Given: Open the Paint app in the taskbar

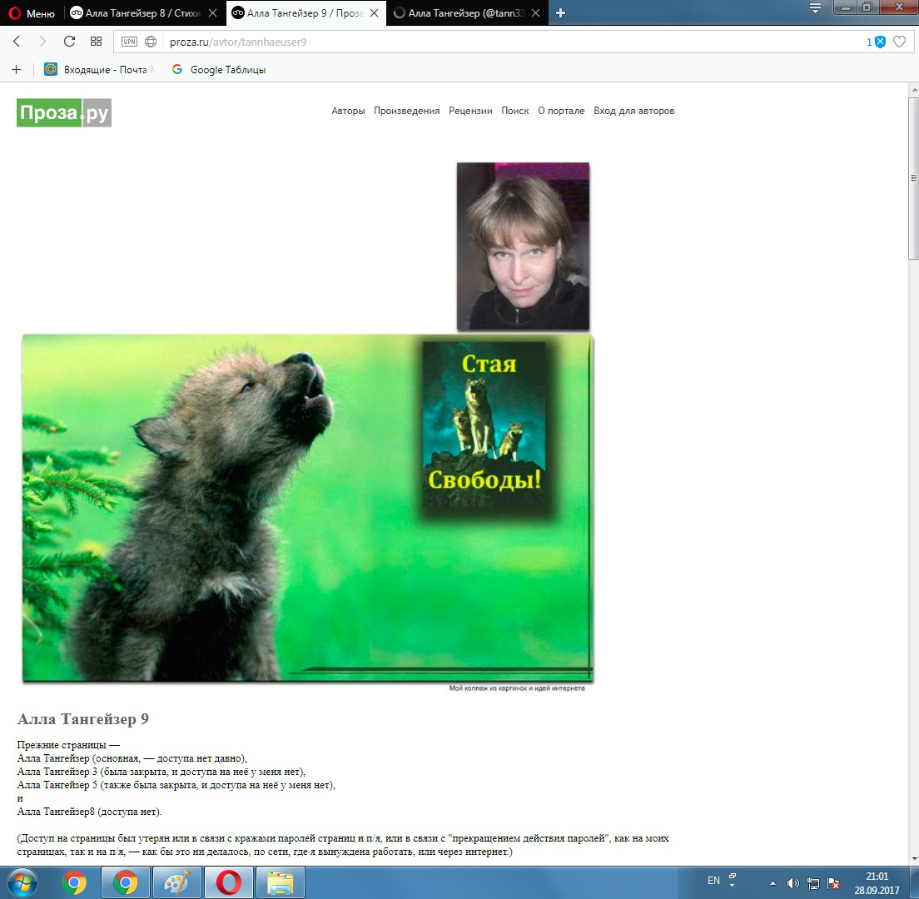Looking at the screenshot, I should (177, 882).
